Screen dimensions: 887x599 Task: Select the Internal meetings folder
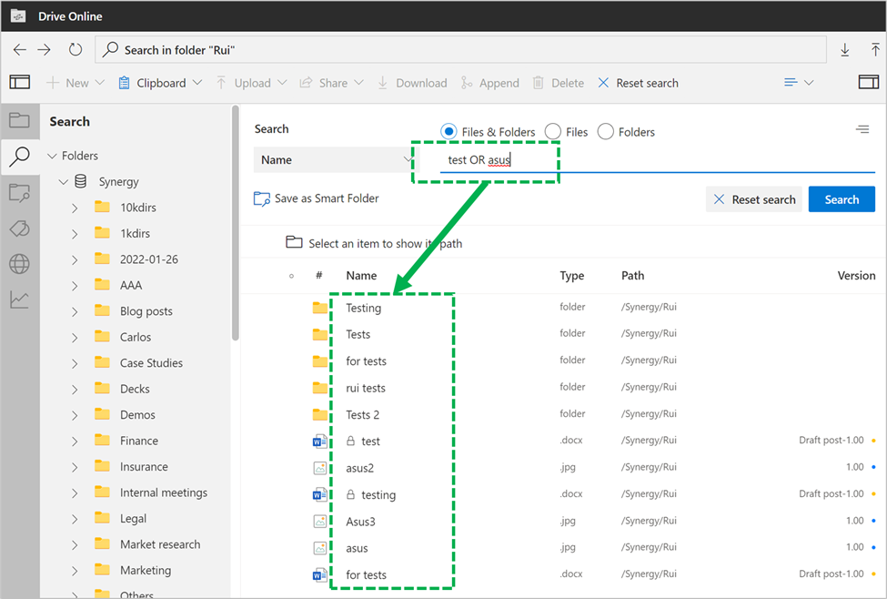pyautogui.click(x=164, y=492)
